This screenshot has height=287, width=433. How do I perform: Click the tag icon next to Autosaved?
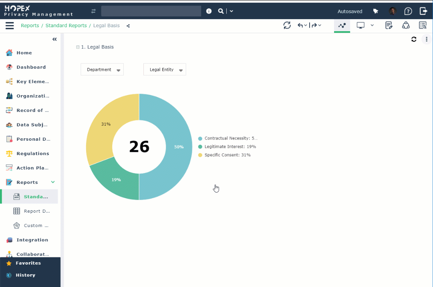point(376,11)
